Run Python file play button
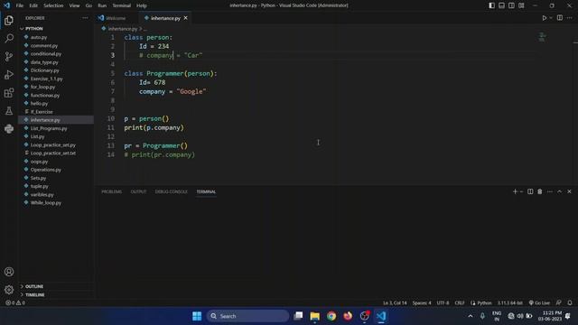The image size is (578, 325). (x=544, y=18)
